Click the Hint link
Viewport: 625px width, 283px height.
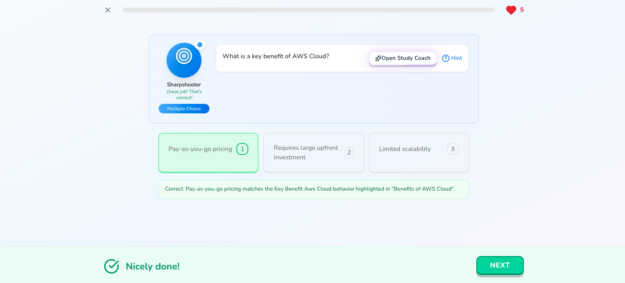[452, 58]
